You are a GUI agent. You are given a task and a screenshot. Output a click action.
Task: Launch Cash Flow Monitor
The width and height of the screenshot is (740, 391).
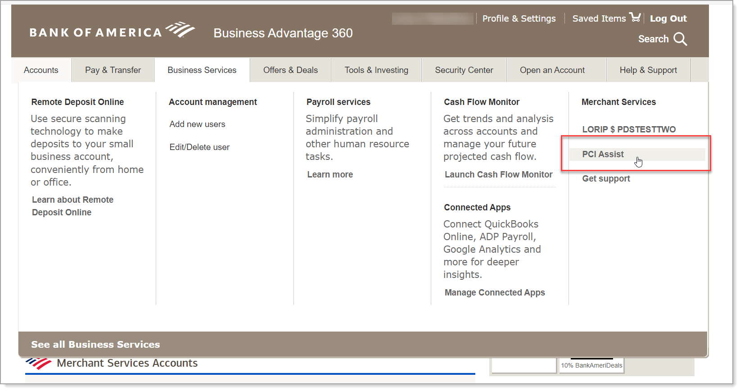point(498,174)
